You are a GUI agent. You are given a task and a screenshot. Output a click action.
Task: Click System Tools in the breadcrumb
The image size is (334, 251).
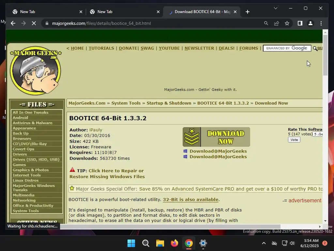pos(126,103)
